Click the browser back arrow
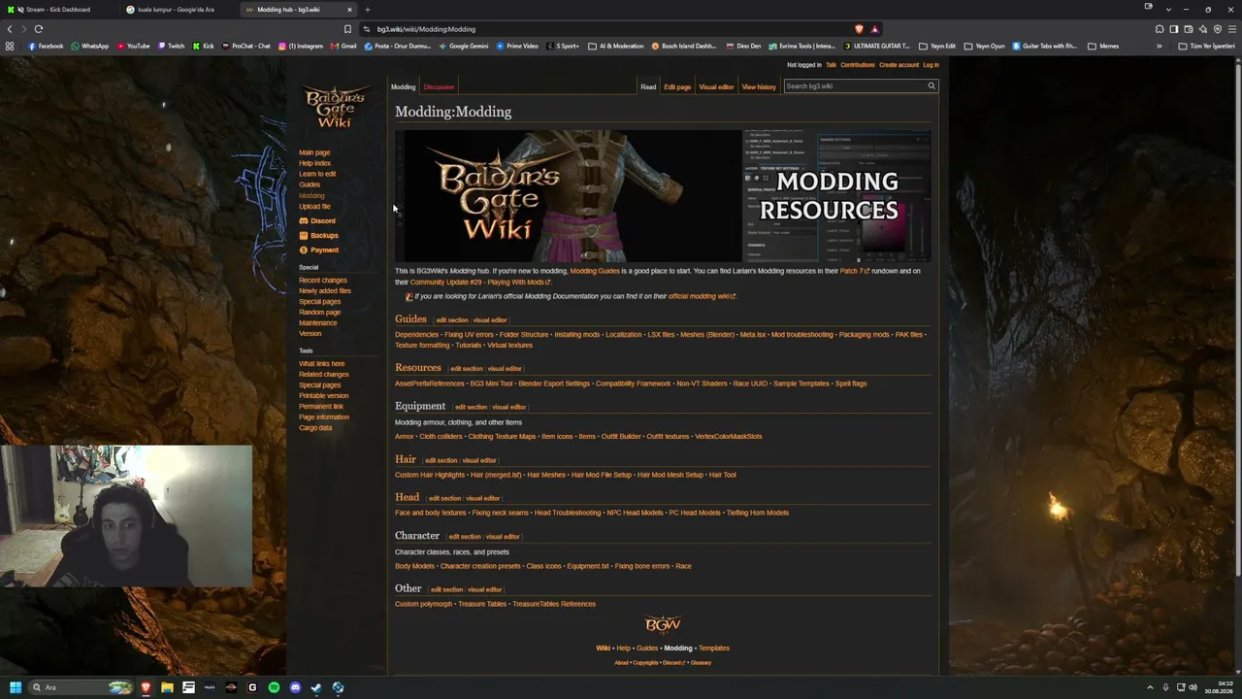 pos(10,29)
